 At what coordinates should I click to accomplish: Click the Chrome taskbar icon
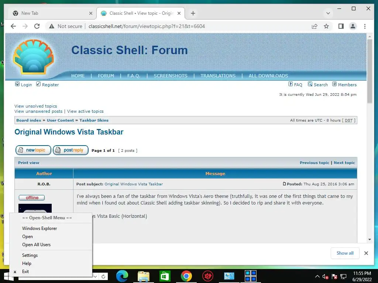tap(186, 276)
